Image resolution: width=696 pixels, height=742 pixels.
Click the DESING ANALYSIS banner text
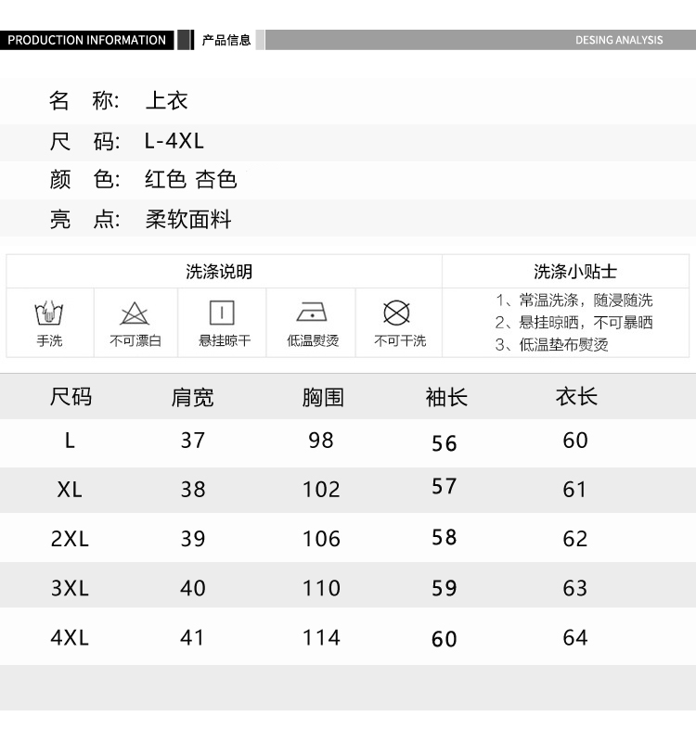pos(619,40)
